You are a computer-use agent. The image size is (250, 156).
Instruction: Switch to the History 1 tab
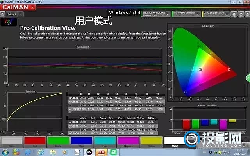[x=12, y=14]
